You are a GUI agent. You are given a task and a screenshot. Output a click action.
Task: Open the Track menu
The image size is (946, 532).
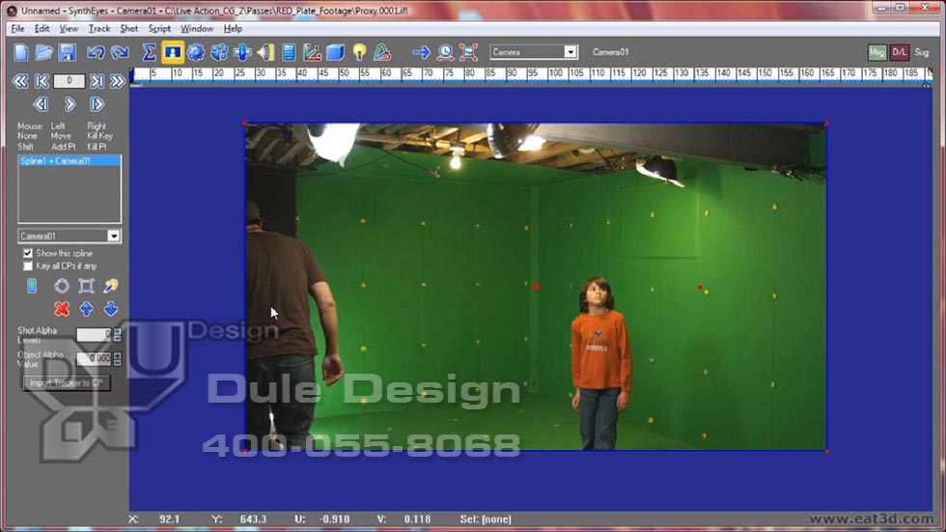click(x=99, y=29)
